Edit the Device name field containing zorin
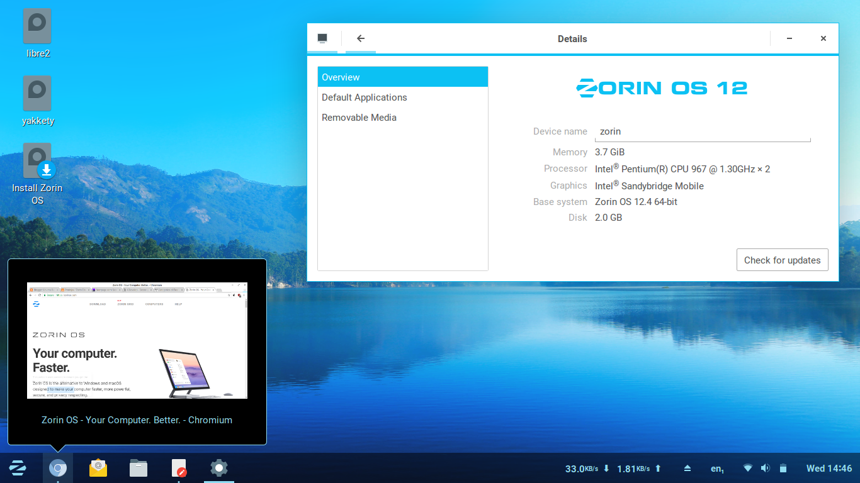Viewport: 860px width, 483px height. [x=703, y=131]
